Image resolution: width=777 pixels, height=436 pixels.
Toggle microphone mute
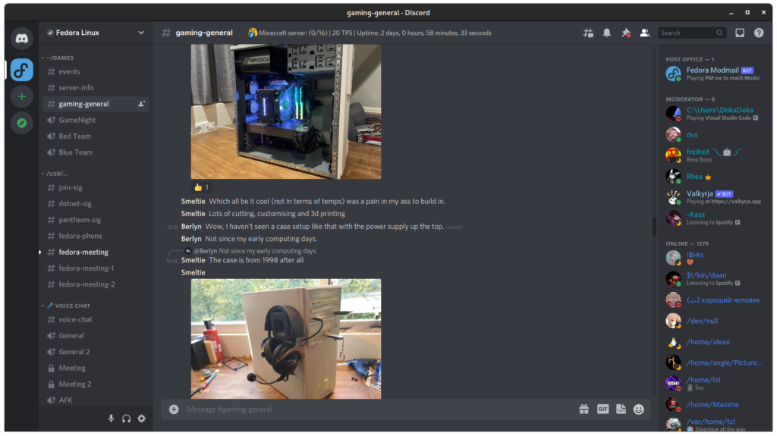pos(111,419)
